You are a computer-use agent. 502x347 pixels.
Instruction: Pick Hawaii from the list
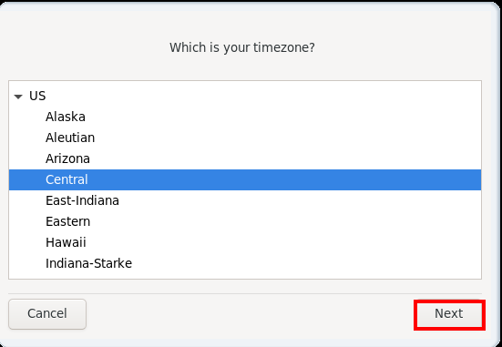(x=66, y=242)
